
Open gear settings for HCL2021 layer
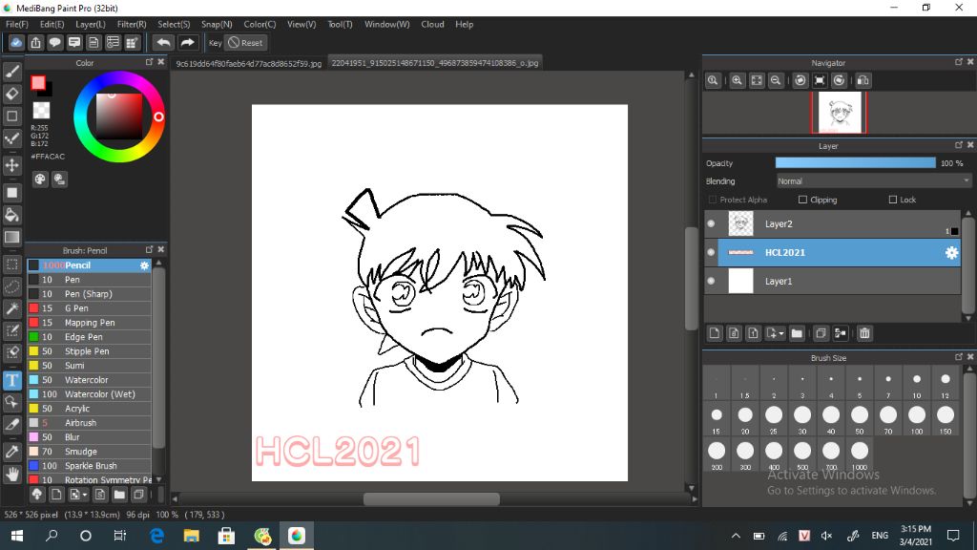[951, 252]
